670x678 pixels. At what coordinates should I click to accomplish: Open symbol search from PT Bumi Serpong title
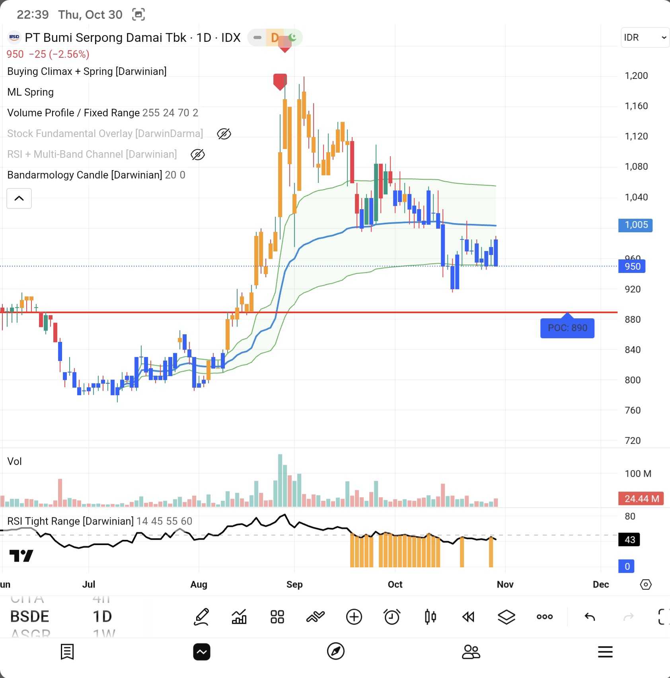click(132, 37)
